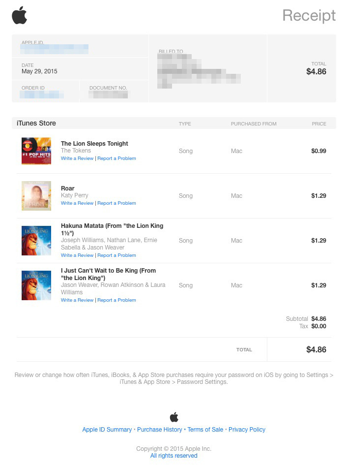Open the Privacy Policy
Screen dimensions: 347x469
(247, 429)
